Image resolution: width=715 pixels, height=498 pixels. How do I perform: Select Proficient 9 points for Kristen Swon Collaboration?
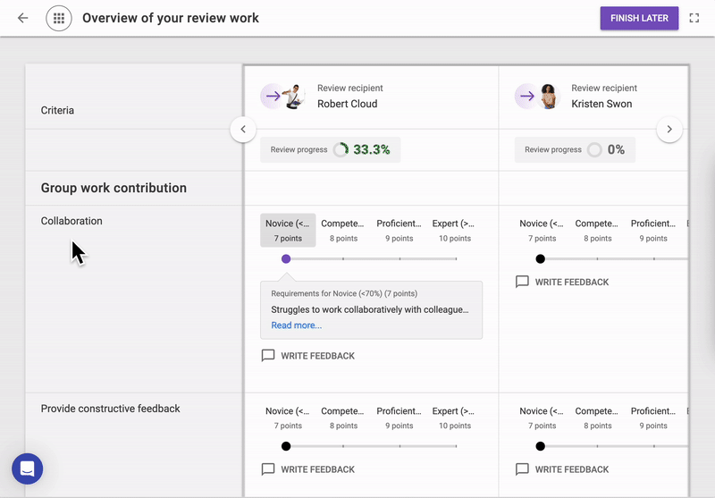click(653, 231)
